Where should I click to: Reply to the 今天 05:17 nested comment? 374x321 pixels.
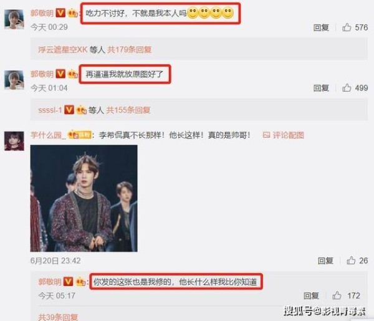[311, 295]
